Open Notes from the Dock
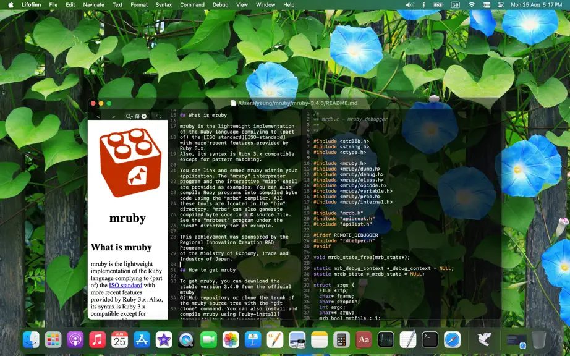The width and height of the screenshot is (570, 356). [x=319, y=340]
